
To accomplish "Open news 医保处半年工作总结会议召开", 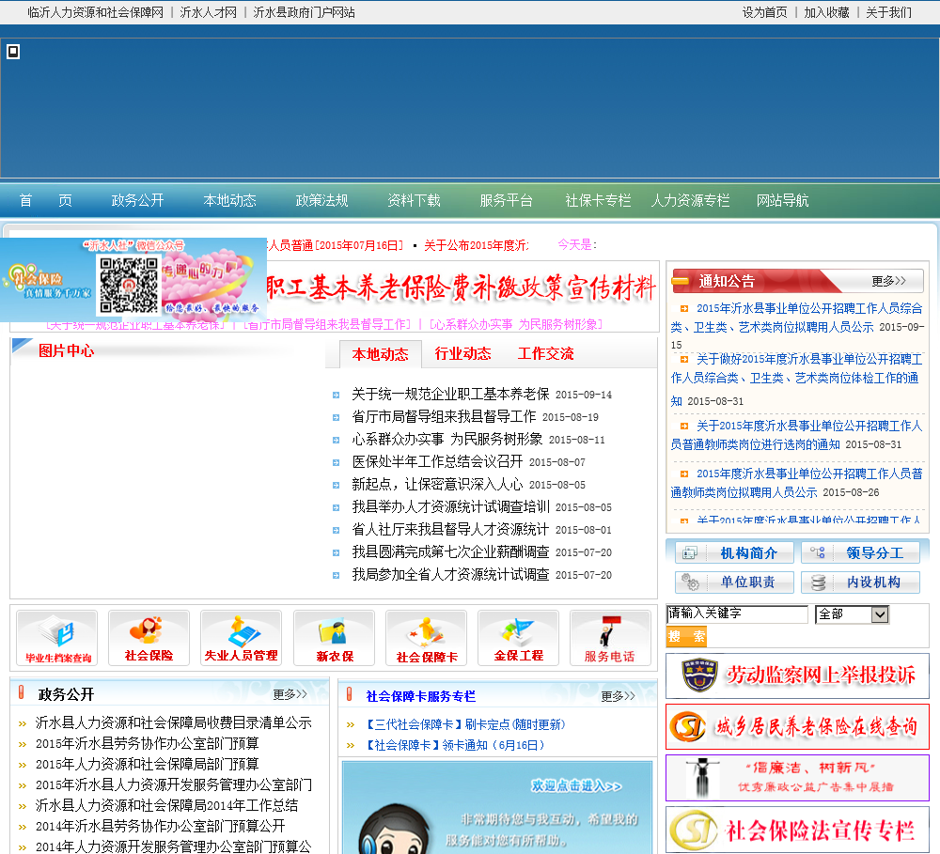I will tap(437, 461).
